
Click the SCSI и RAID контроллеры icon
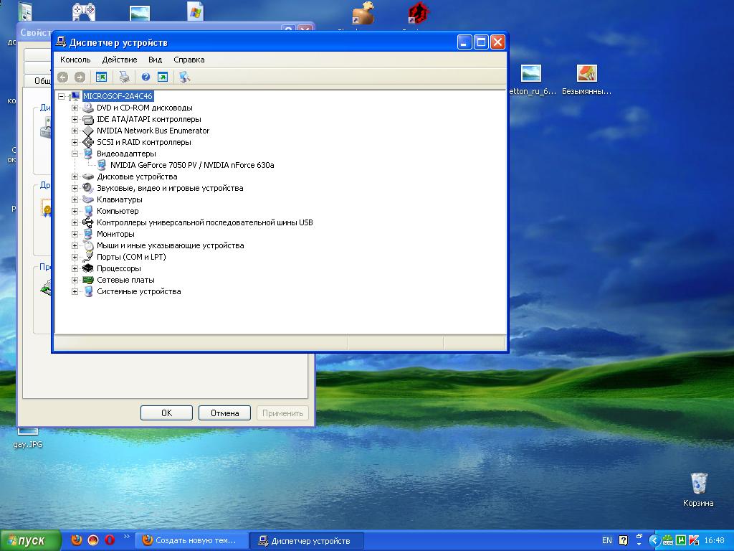(x=88, y=143)
